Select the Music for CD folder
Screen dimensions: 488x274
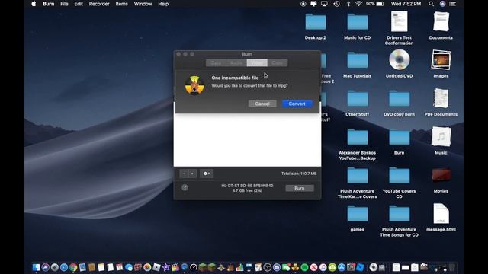pyautogui.click(x=358, y=22)
